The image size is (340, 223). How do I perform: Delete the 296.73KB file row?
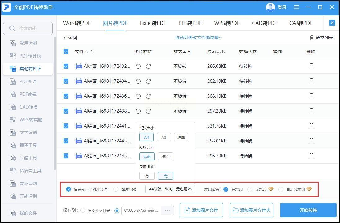click(x=311, y=156)
